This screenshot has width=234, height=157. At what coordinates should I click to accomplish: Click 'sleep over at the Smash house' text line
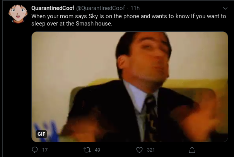click(72, 24)
